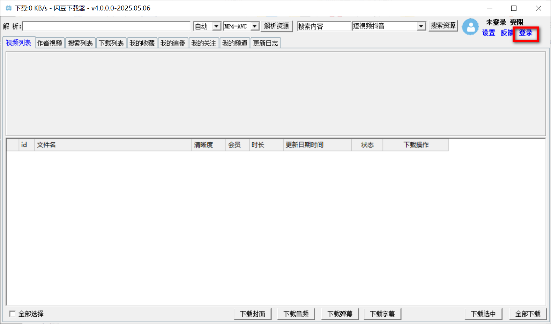Click the 更新日期时间 column header
Viewport: 551px width, 324px height.
tap(317, 145)
